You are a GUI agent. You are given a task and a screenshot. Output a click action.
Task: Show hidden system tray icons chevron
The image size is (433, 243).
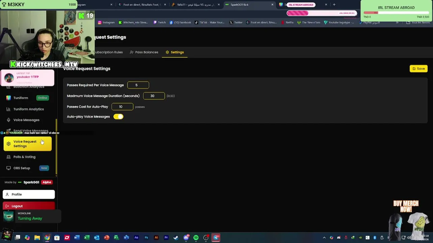(324, 238)
